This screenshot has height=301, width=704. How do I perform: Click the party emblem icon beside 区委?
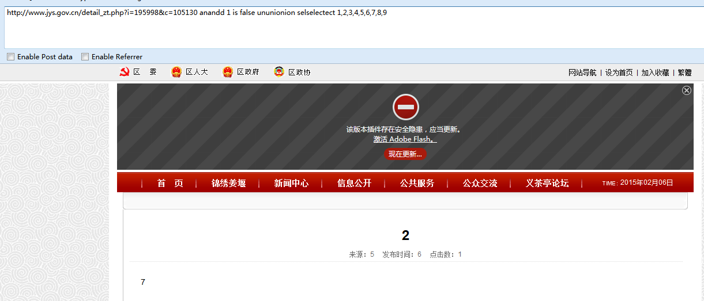click(124, 72)
